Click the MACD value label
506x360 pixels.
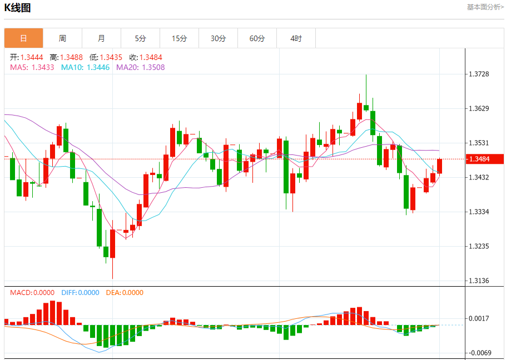coord(32,293)
